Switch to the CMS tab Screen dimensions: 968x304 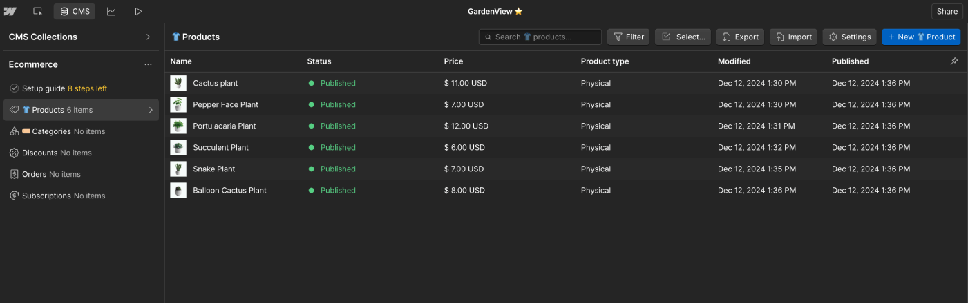(75, 11)
